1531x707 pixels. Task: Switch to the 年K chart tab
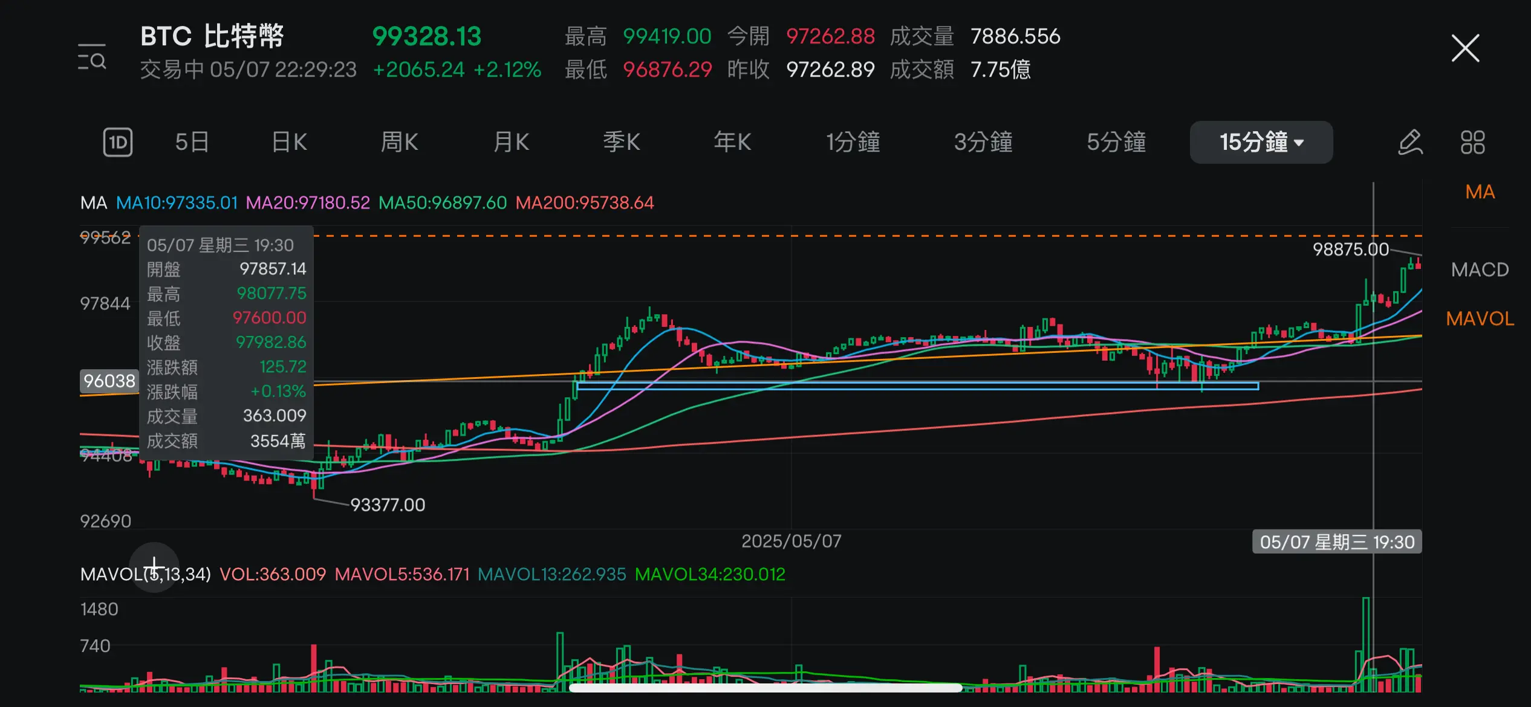[x=732, y=142]
